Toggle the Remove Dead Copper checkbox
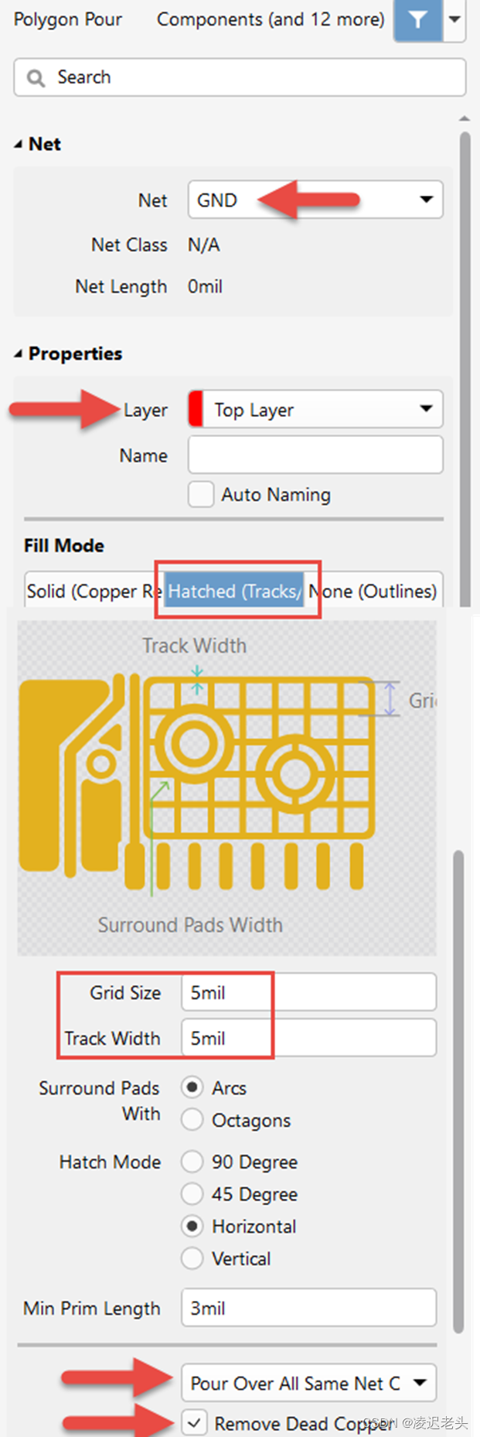The image size is (480, 1437). 195,1422
